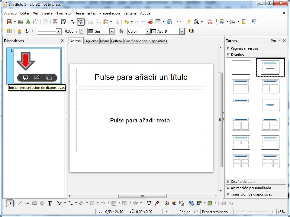Select the Line drawing tool
The height and width of the screenshot is (217, 290).
20,203
